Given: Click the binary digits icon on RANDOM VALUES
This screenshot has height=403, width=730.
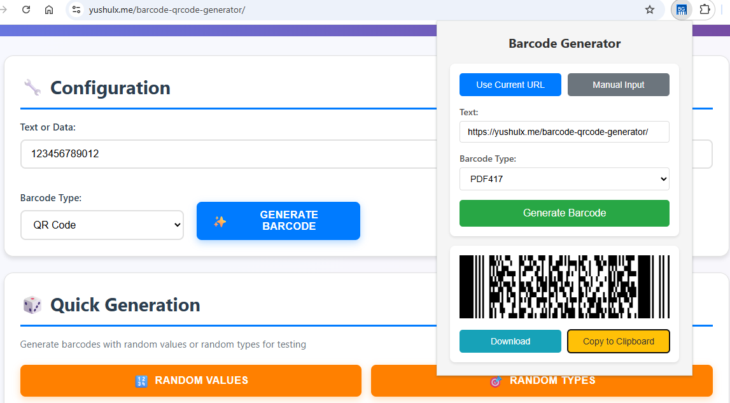Looking at the screenshot, I should pyautogui.click(x=142, y=381).
